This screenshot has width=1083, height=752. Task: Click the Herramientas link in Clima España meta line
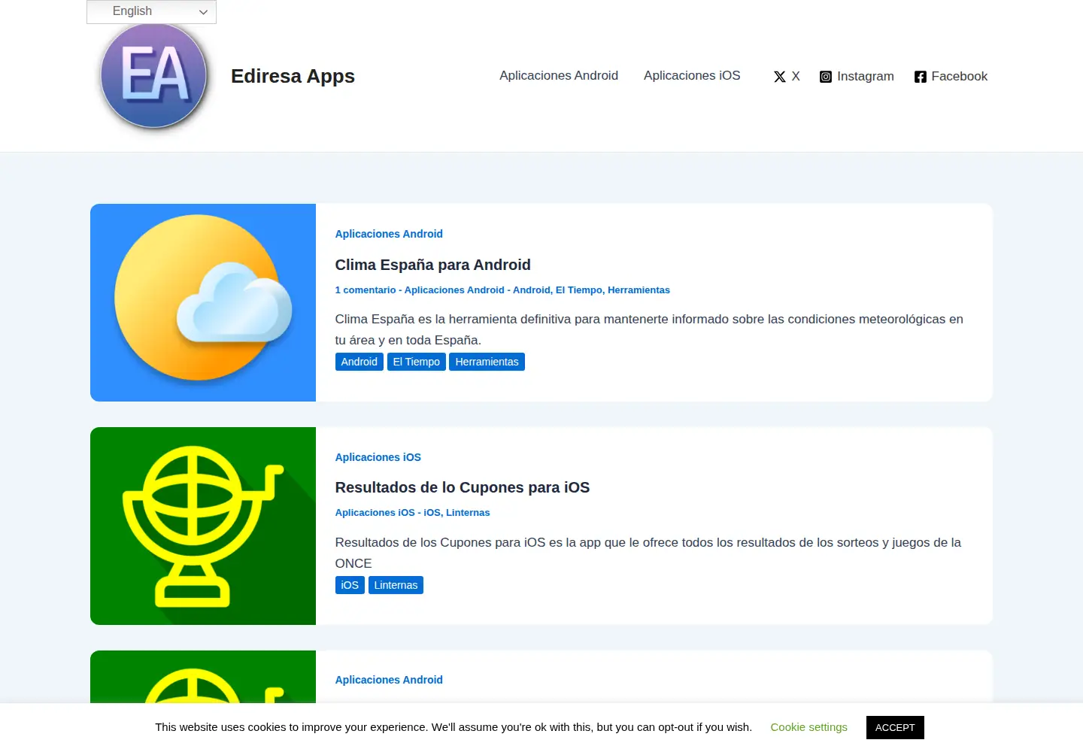(x=639, y=290)
